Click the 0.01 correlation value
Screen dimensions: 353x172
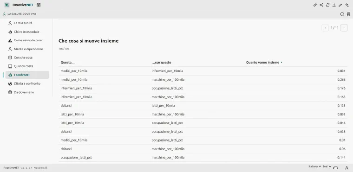[342, 140]
